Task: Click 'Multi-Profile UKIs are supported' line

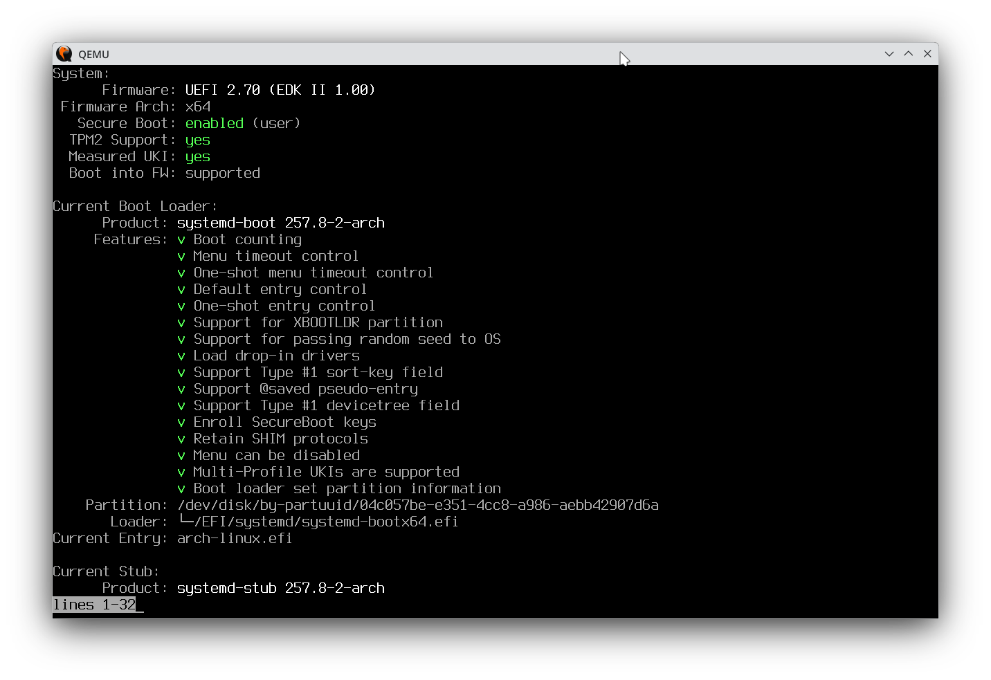Action: [x=318, y=472]
